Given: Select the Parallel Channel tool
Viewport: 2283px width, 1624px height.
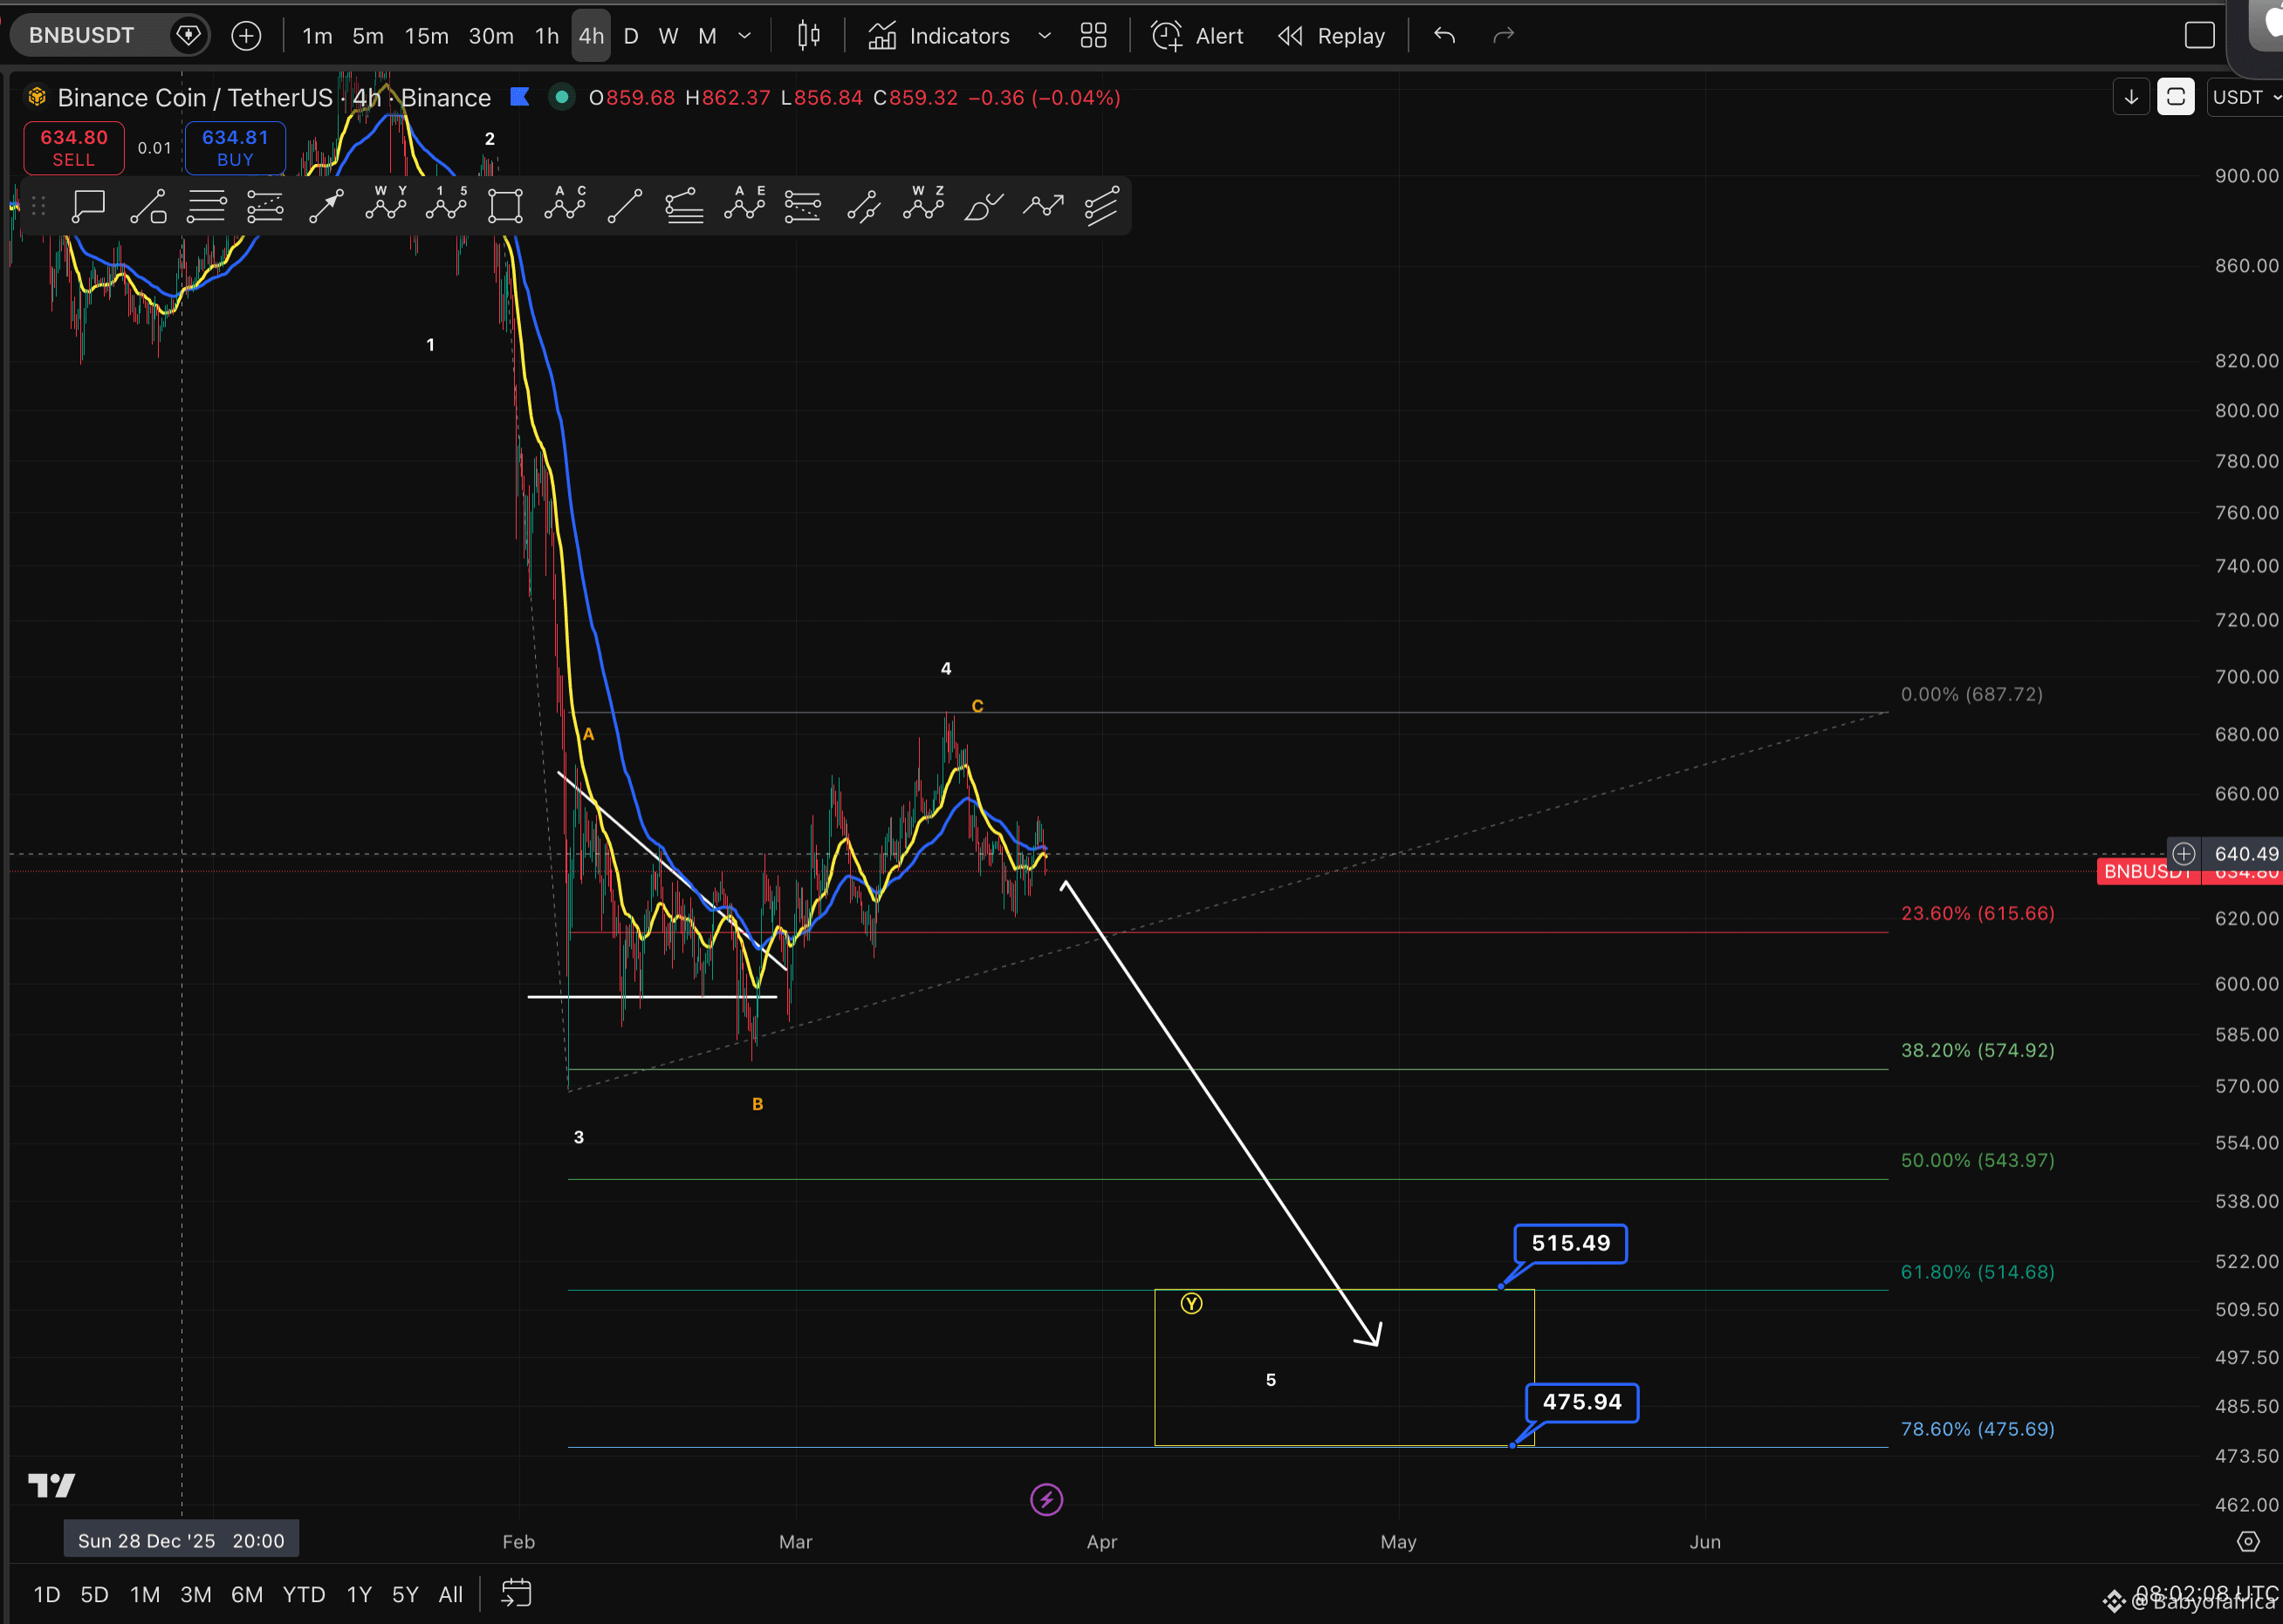Looking at the screenshot, I should click(x=863, y=206).
